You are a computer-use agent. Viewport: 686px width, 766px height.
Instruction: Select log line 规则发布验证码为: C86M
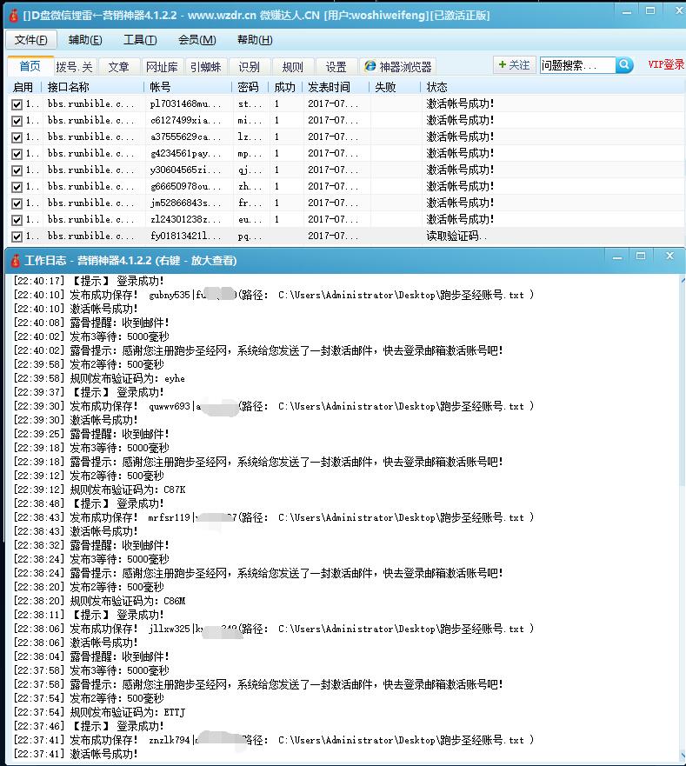(99, 601)
